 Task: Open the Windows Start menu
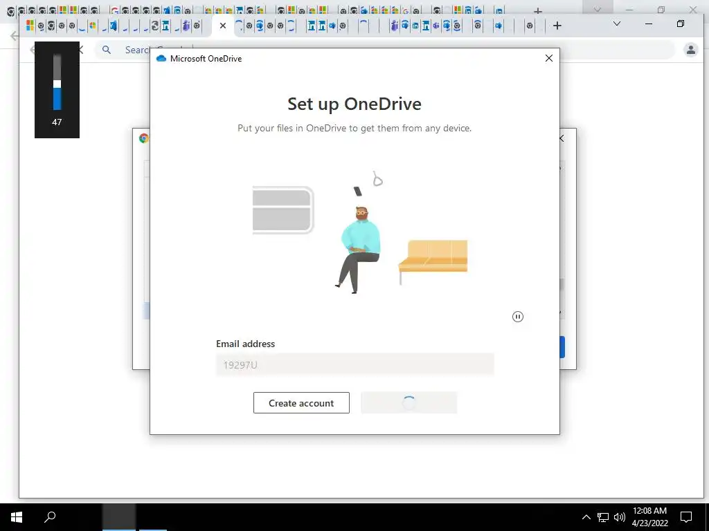point(17,517)
